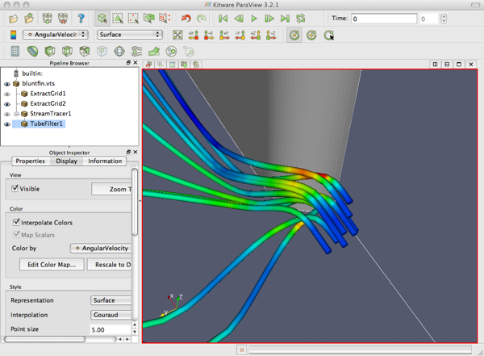The height and width of the screenshot is (356, 484).
Task: Select the Redo arrow icon
Action: [202, 19]
